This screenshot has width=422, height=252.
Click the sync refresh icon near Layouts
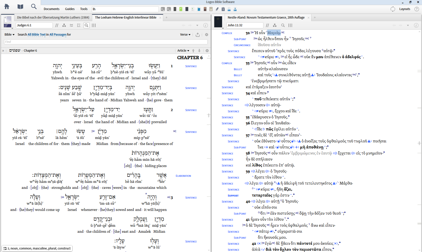coord(393,9)
